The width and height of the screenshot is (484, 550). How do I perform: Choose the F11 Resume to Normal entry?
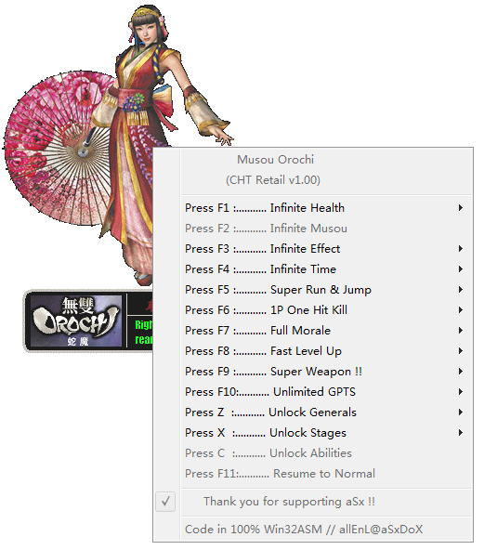313,474
